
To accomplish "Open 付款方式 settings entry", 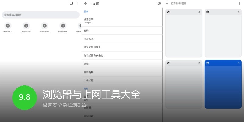I will coord(122,39).
